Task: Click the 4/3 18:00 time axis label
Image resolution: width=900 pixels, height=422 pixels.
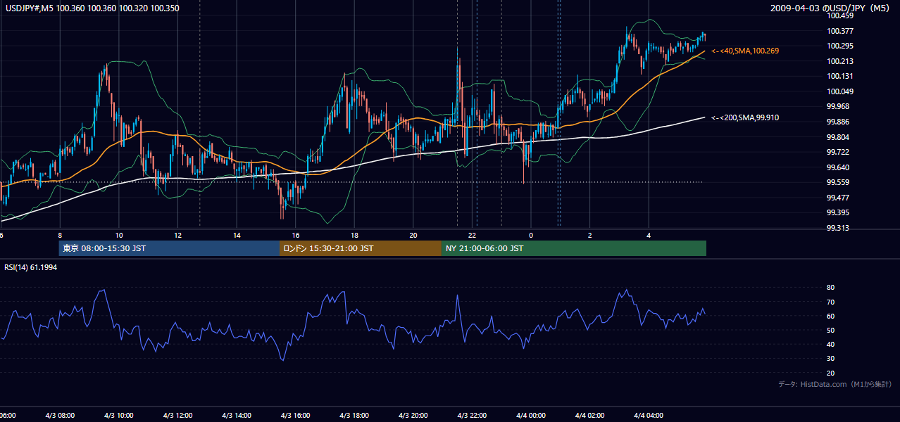Action: pos(354,415)
